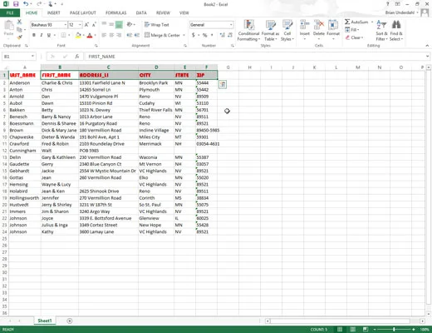The height and width of the screenshot is (333, 432).
Task: Click the Delete cells icon
Action: [319, 25]
